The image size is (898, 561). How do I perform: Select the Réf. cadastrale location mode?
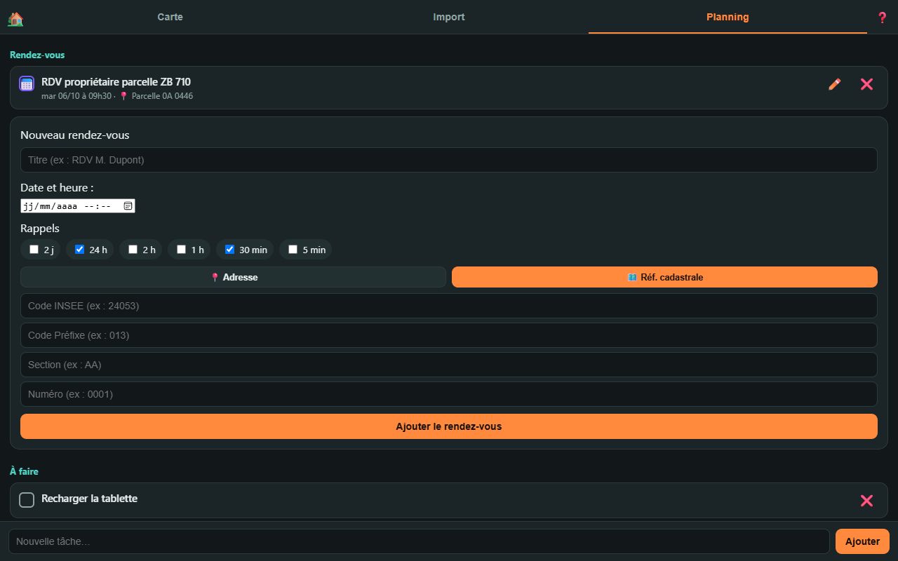pyautogui.click(x=664, y=277)
